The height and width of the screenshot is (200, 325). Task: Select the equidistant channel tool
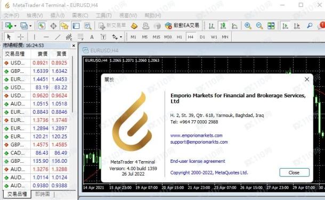69,37
